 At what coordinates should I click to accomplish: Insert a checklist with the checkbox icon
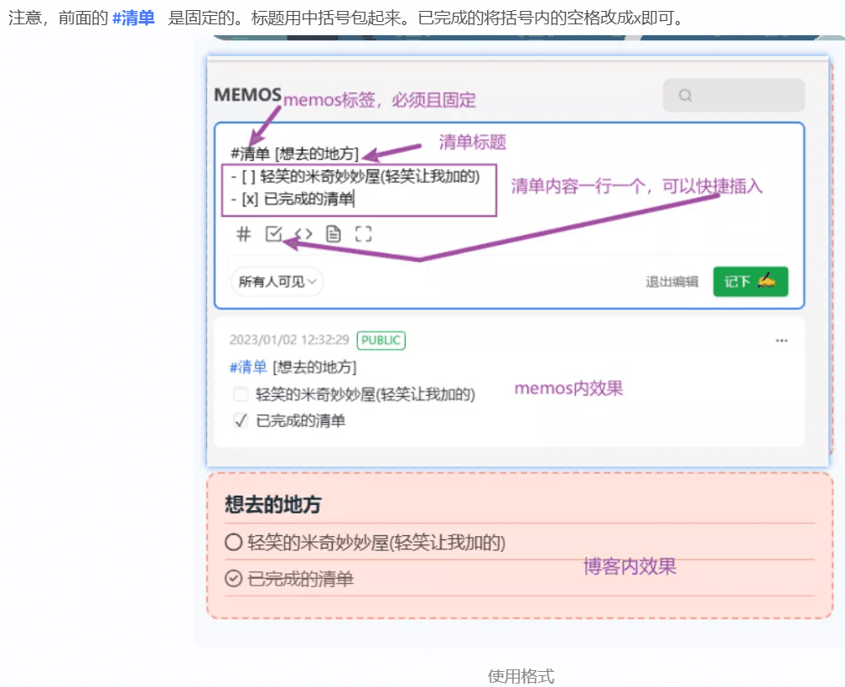click(x=273, y=234)
